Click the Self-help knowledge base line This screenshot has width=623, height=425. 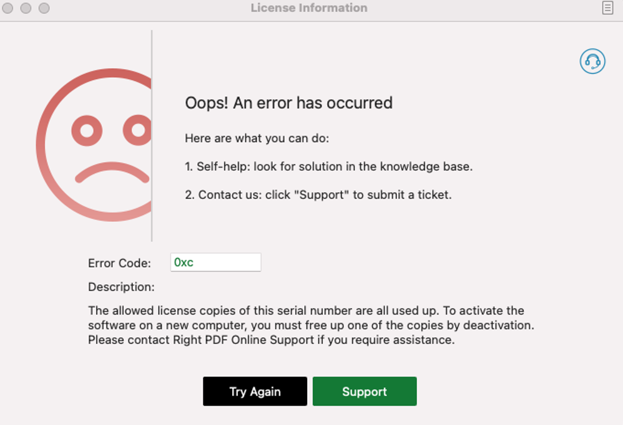pos(328,166)
